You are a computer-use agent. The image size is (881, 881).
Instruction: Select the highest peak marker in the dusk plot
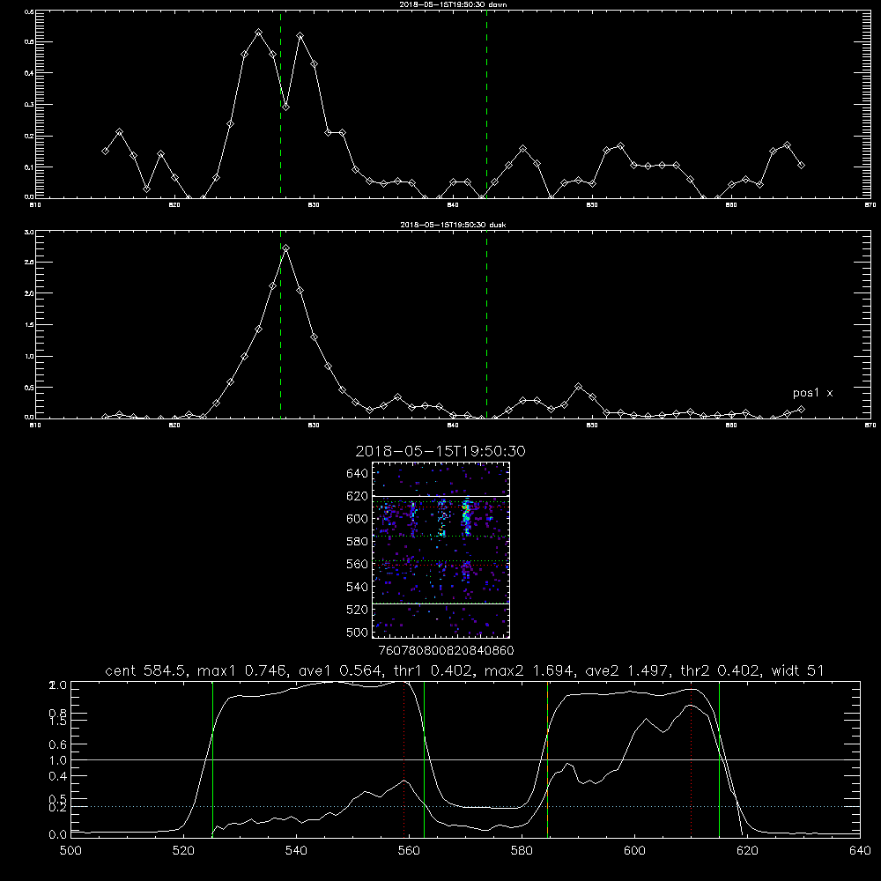click(x=286, y=248)
